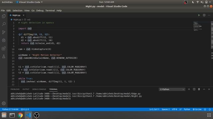Open Terminal app from the dock
This screenshot has height=119, width=213.
(x=12, y=115)
